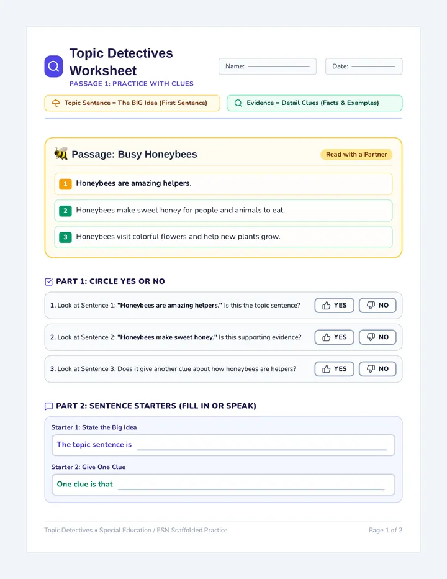The width and height of the screenshot is (447, 579).
Task: Select YES for question 2 supporting evidence
Action: point(335,337)
